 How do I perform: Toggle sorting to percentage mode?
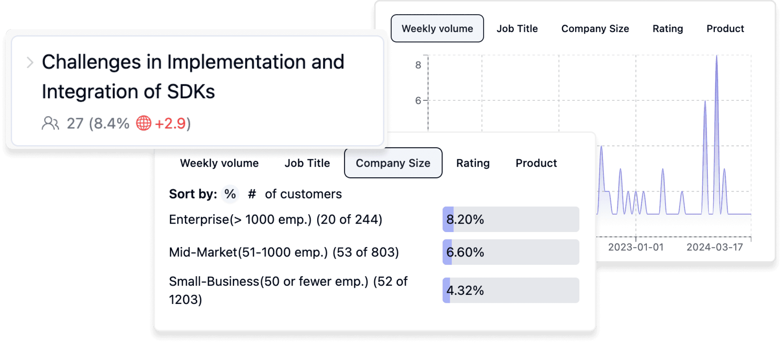click(230, 194)
